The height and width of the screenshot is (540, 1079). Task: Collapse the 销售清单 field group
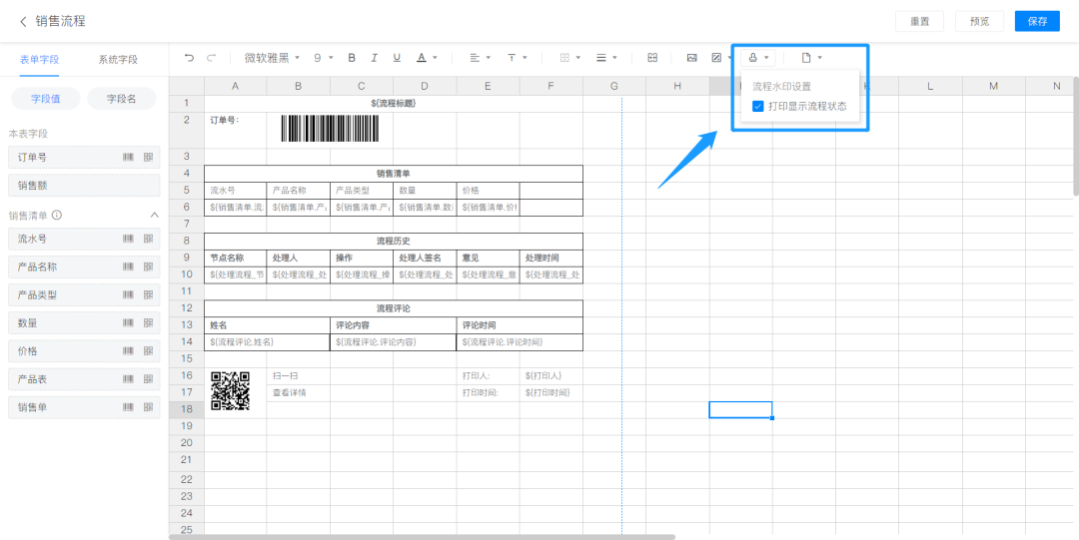(x=154, y=216)
